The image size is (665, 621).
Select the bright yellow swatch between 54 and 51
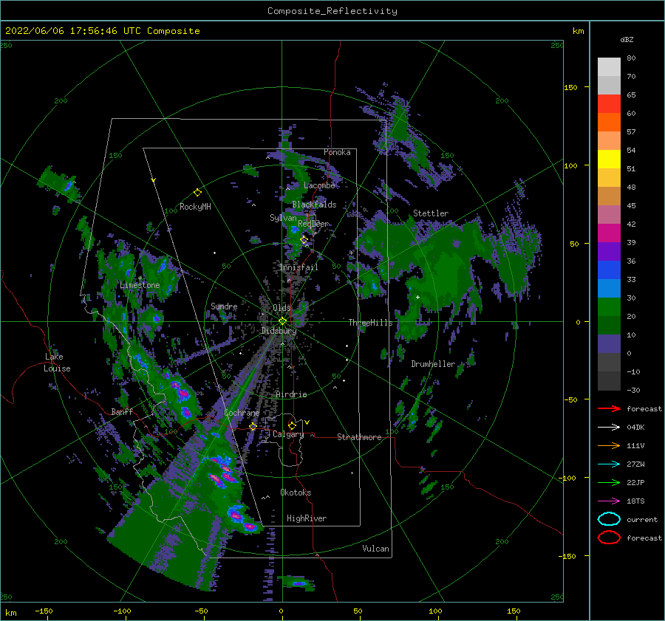[x=609, y=159]
